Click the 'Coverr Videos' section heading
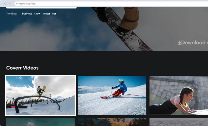This screenshot has width=208, height=126. tap(22, 68)
